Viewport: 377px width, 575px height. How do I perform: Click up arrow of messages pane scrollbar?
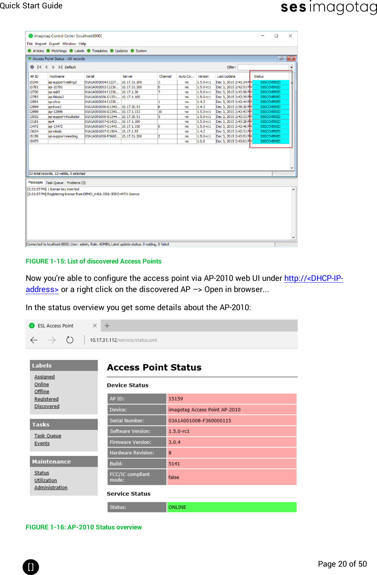click(x=294, y=190)
